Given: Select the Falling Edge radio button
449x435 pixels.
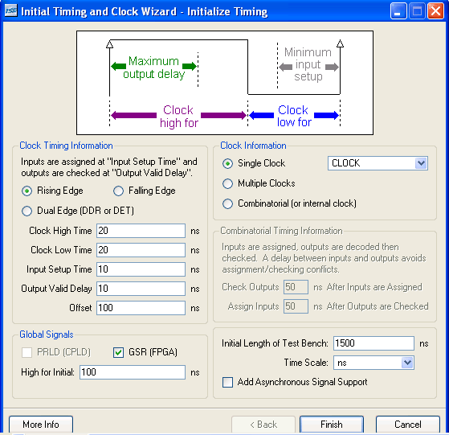Looking at the screenshot, I should coord(118,191).
